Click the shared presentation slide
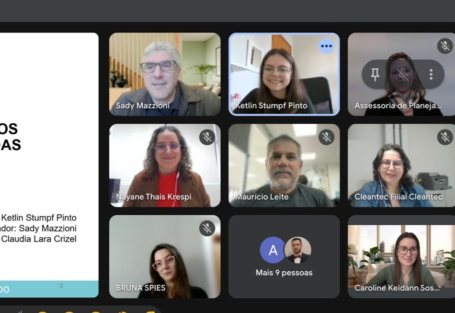The width and height of the screenshot is (455, 313). pyautogui.click(x=49, y=165)
